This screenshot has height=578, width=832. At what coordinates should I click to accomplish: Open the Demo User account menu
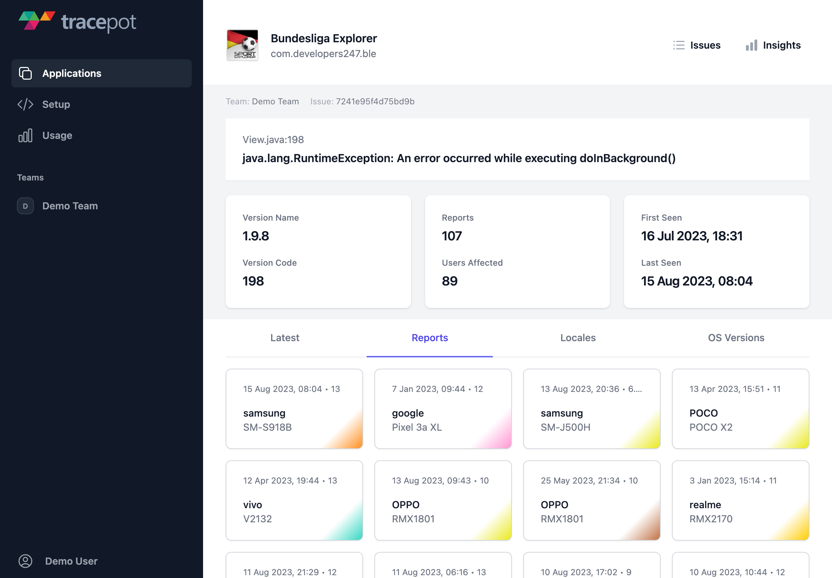click(x=71, y=561)
